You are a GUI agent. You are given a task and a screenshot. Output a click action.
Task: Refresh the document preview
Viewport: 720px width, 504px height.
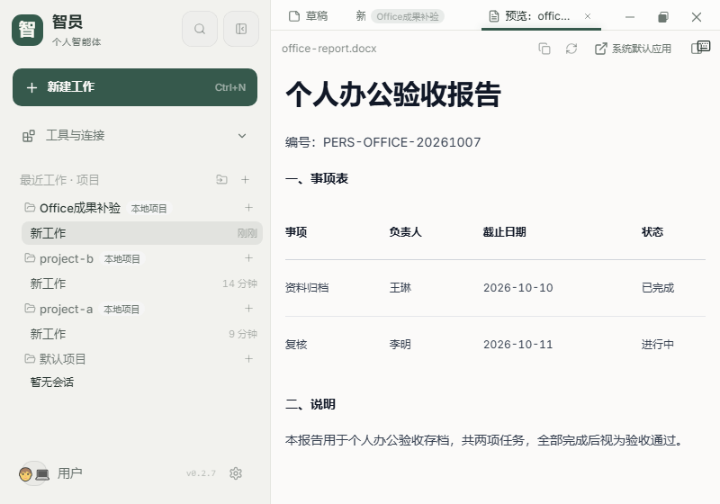(571, 49)
